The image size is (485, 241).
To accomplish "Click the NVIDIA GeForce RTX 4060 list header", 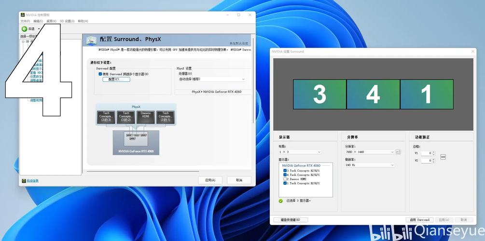I will [x=301, y=166].
